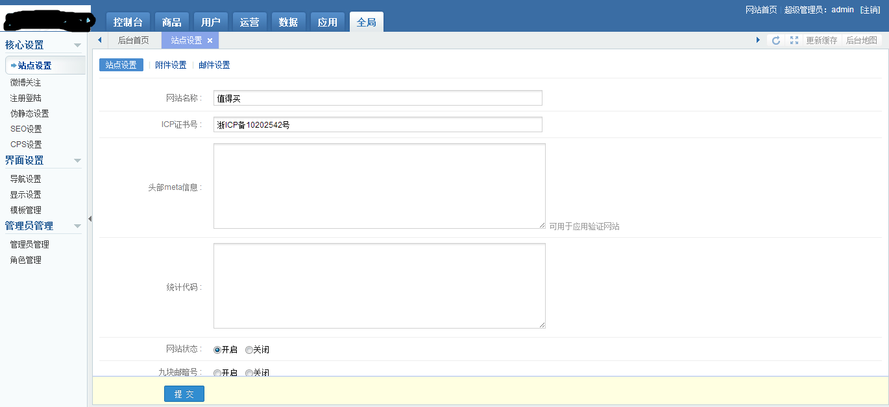Open the 应用 top menu tab
The image size is (889, 407).
tap(328, 22)
